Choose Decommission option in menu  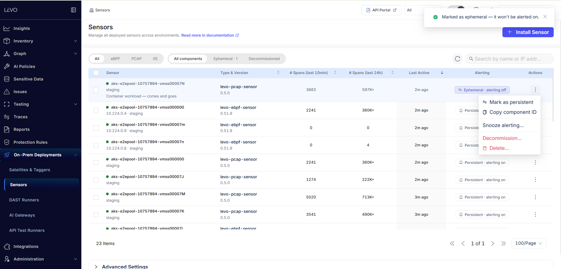pyautogui.click(x=509, y=138)
